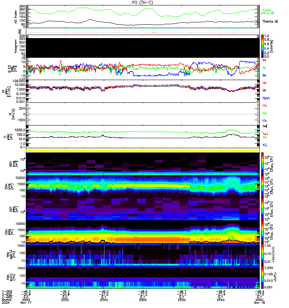Click the AE index y-axis label
This screenshot has width=289, height=308.
[16, 17]
